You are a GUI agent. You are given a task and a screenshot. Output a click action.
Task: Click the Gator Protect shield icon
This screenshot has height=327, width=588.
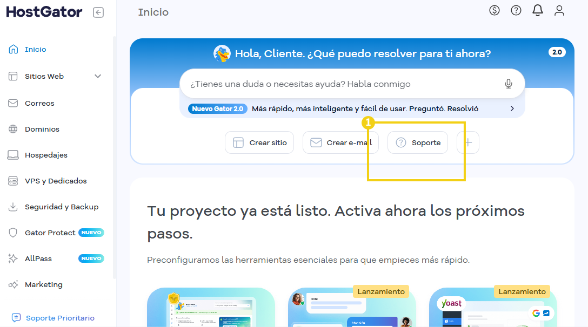pyautogui.click(x=13, y=233)
